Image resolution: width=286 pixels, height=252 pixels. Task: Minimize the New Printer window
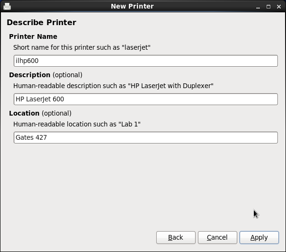coord(258,7)
